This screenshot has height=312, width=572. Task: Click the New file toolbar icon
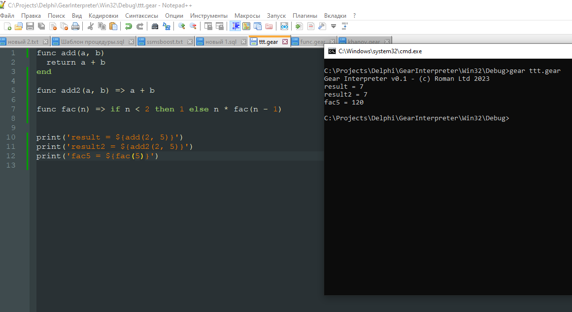pos(7,26)
